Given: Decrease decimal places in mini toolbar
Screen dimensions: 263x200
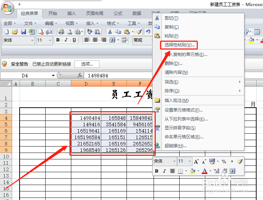Looking at the screenshot, I should (x=225, y=171).
